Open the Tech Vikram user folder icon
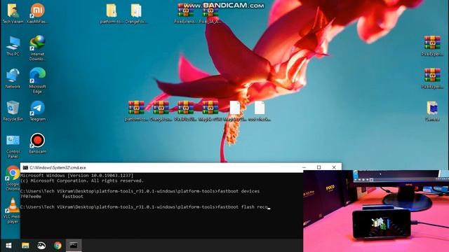This screenshot has height=252, width=449. tap(13, 13)
